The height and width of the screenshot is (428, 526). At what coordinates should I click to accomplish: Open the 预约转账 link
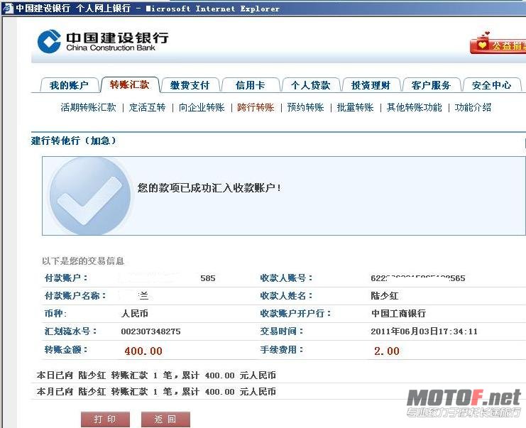pos(306,107)
